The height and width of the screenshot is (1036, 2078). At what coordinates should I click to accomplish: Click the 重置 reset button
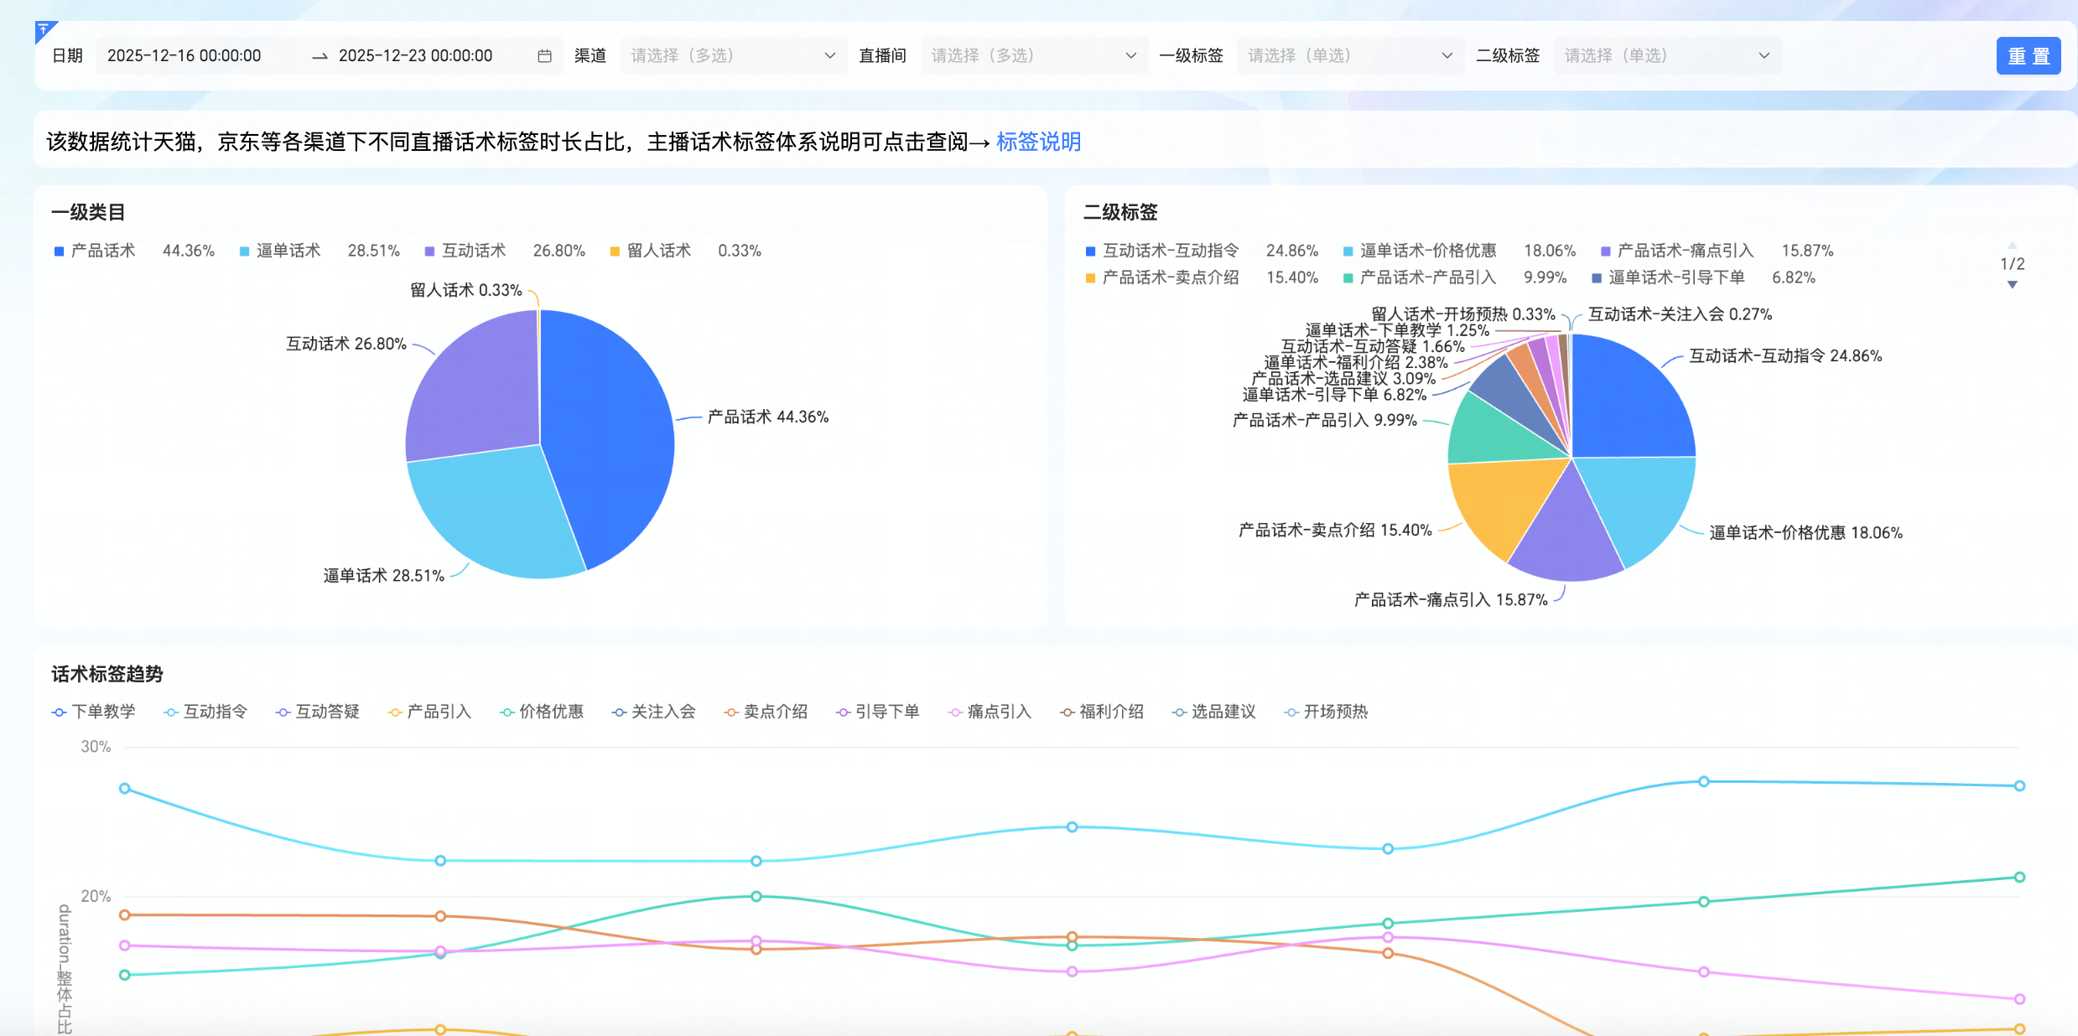tap(2028, 56)
